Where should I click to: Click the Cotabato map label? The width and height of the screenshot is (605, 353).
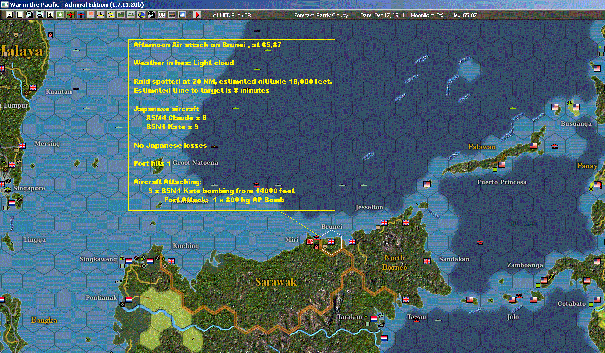(x=572, y=304)
